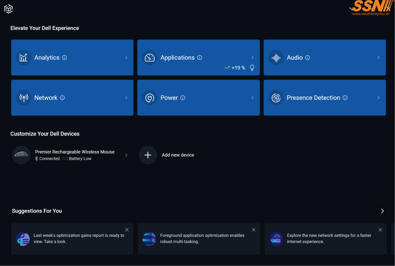
Task: Open explore new network settings text
Action: click(x=329, y=238)
